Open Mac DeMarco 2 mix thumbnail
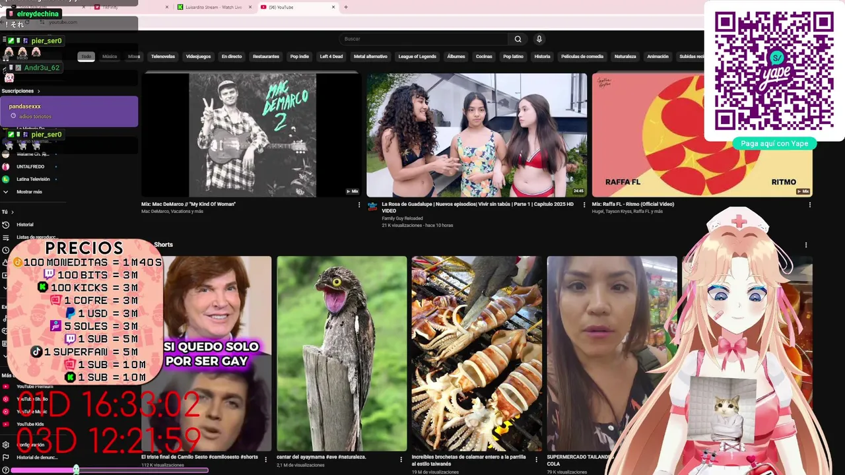This screenshot has height=475, width=845. [x=252, y=135]
